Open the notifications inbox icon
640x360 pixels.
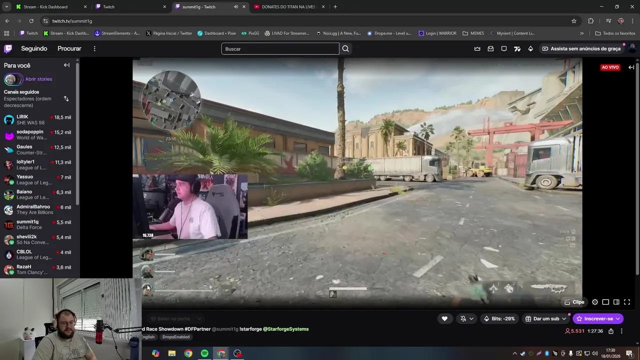coord(490,48)
